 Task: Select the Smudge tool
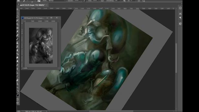[x=17, y=58]
